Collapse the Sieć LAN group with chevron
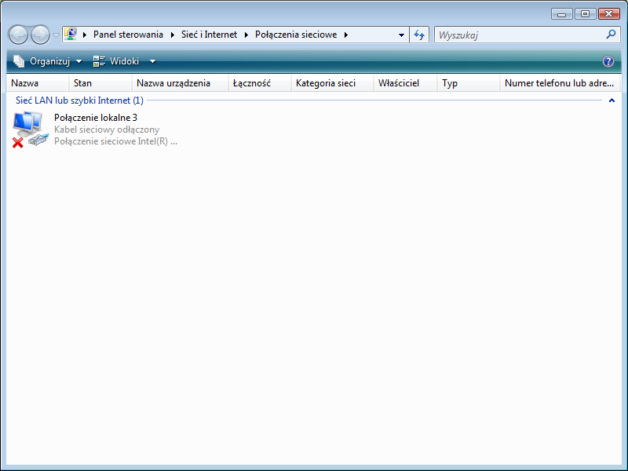Screen dimensions: 628x471 [x=612, y=100]
